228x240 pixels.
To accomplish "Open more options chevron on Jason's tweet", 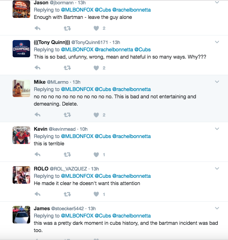I will click(217, 3).
